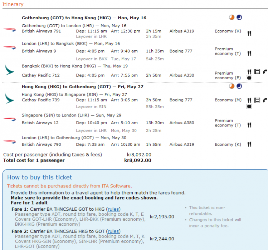The width and height of the screenshot is (268, 250).
Task: Click the in-flight movie icon for Cathay Pacific 739
Action: (x=257, y=100)
